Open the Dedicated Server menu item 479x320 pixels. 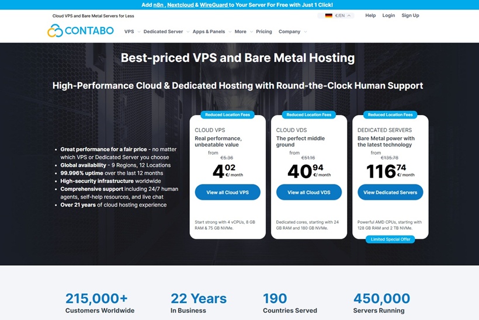pos(163,32)
